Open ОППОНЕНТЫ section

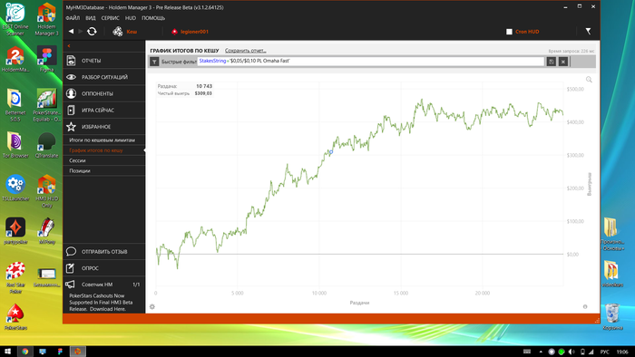104,93
